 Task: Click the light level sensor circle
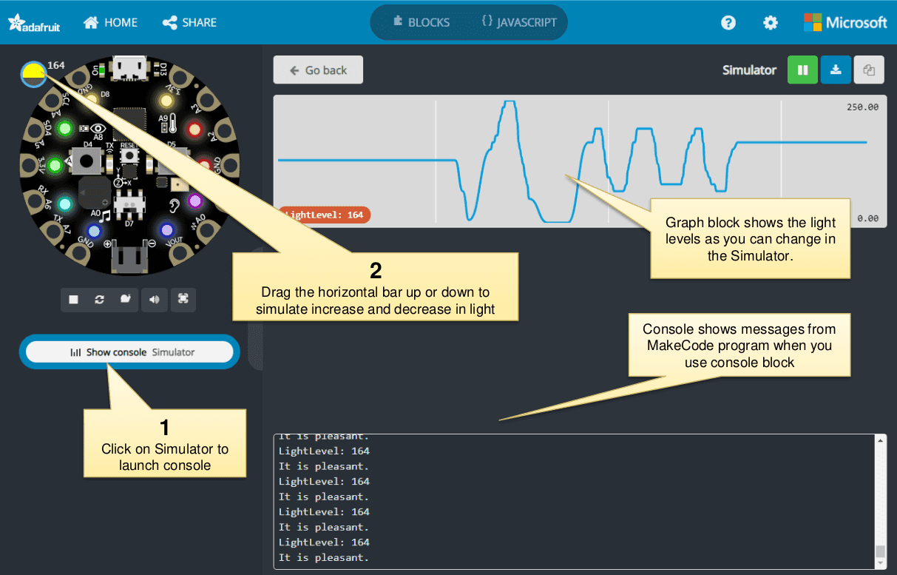click(x=33, y=74)
